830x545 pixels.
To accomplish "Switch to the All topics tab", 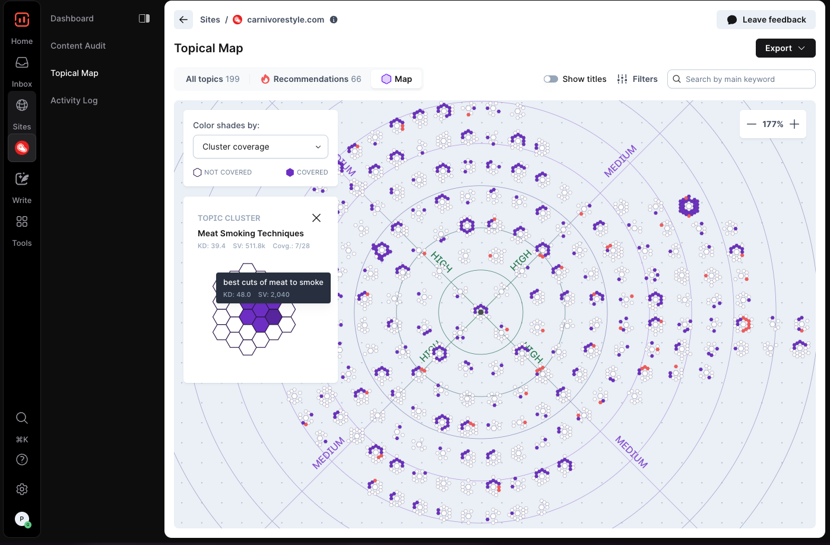I will [213, 79].
